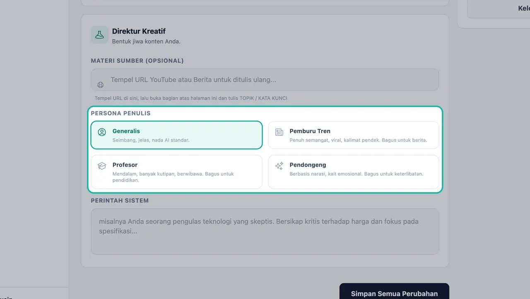Choose the Pemburu Tren persona
Image resolution: width=530 pixels, height=299 pixels.
coord(354,135)
